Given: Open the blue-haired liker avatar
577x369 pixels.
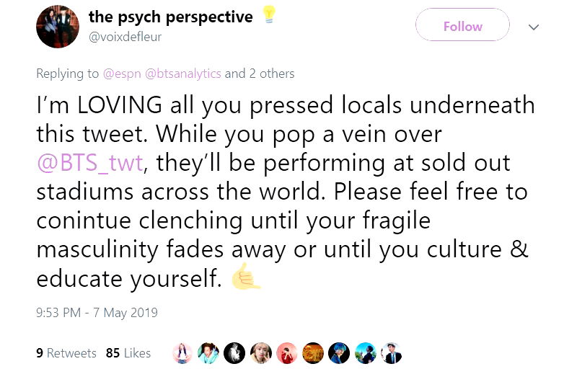Looking at the screenshot, I should (338, 353).
